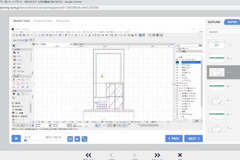Click the trash can icon in CAD toolbar
The image size is (240, 160).
pyautogui.click(x=157, y=35)
